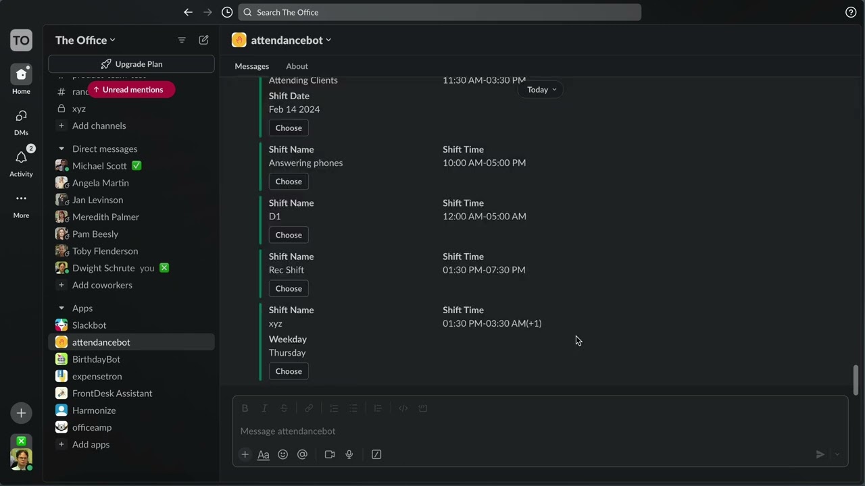Open the DMs view
This screenshot has width=865, height=486.
click(21, 122)
